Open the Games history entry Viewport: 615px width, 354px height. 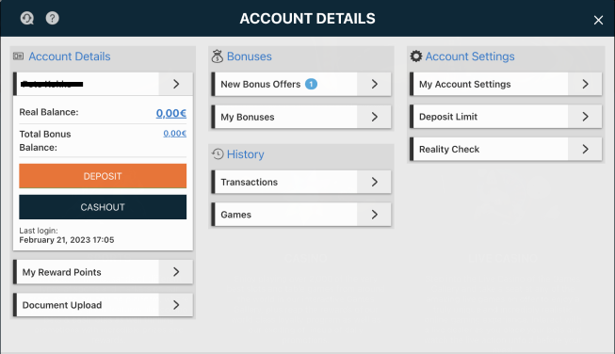[301, 215]
